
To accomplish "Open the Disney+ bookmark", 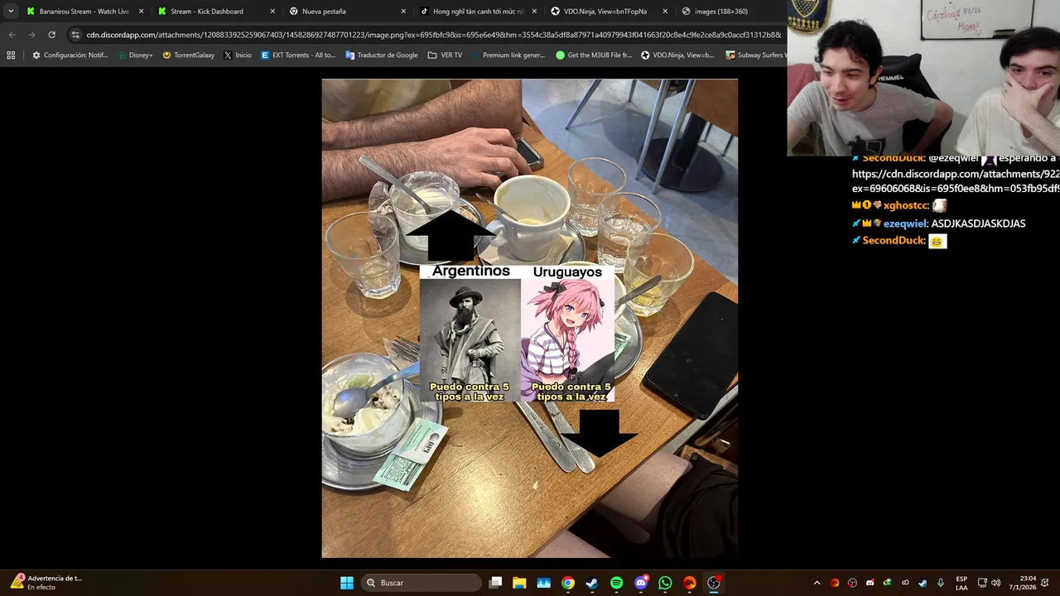I will [x=135, y=55].
